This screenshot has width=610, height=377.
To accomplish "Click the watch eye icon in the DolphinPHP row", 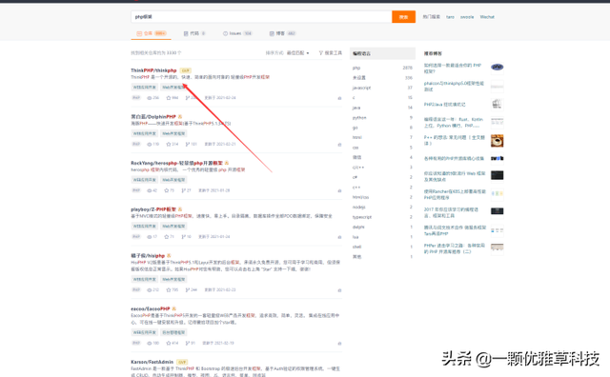I will pyautogui.click(x=150, y=144).
